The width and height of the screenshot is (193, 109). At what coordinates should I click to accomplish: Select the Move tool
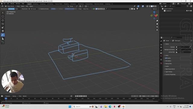point(3,20)
